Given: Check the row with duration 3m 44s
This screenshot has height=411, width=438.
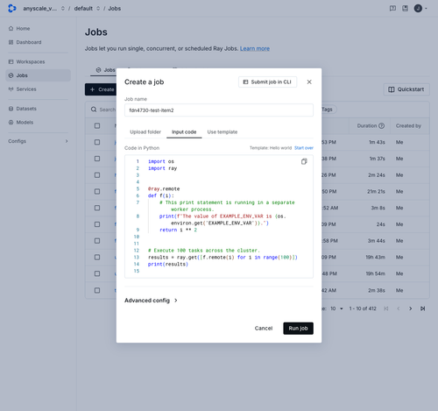Looking at the screenshot, I should pyautogui.click(x=97, y=241).
